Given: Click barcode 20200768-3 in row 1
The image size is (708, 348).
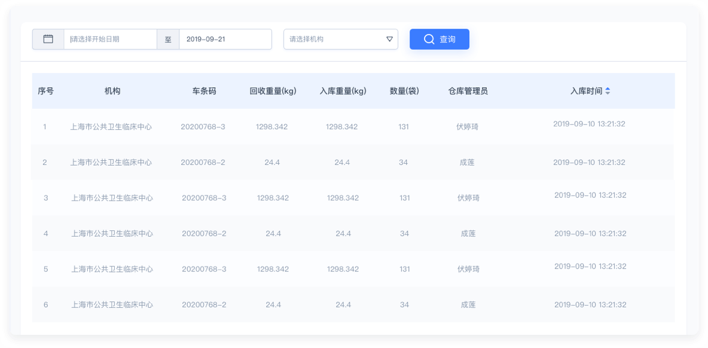Looking at the screenshot, I should pyautogui.click(x=203, y=127).
